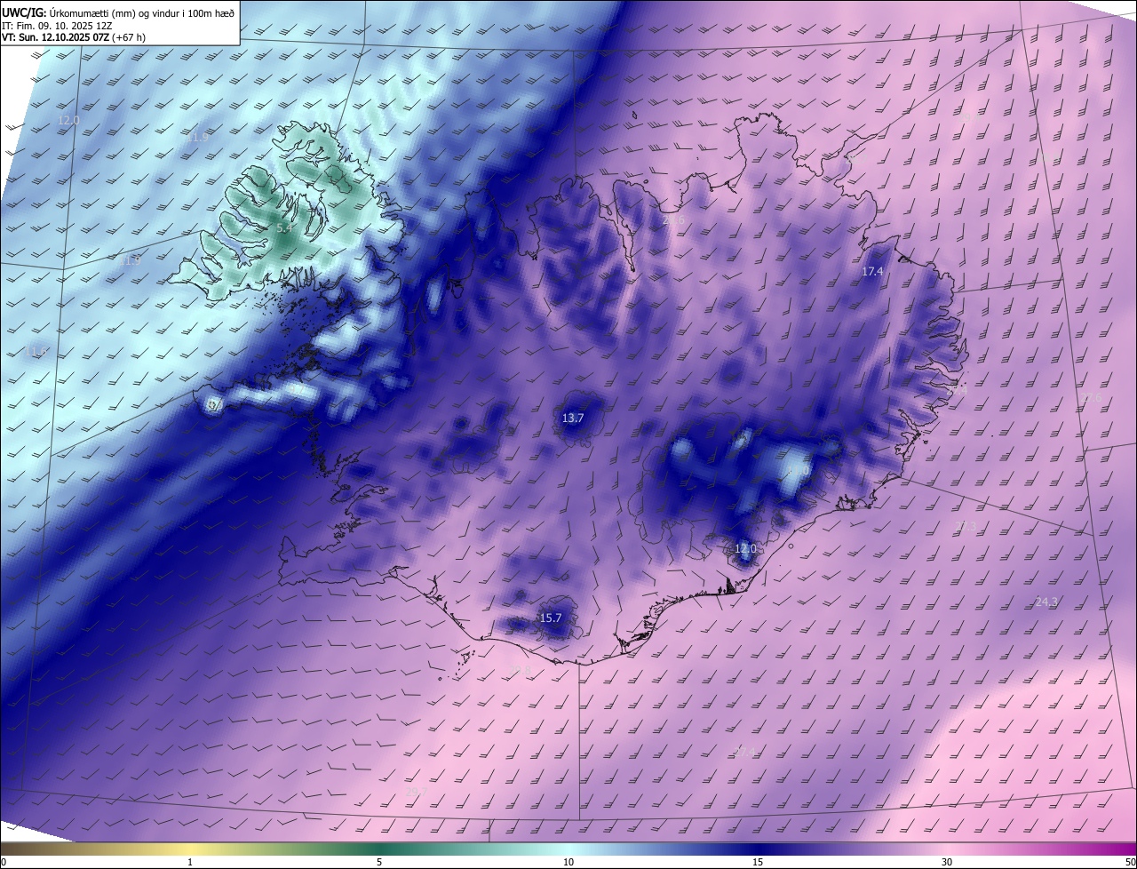
Task: Click the 13.7 value in central Iceland
Action: (573, 418)
